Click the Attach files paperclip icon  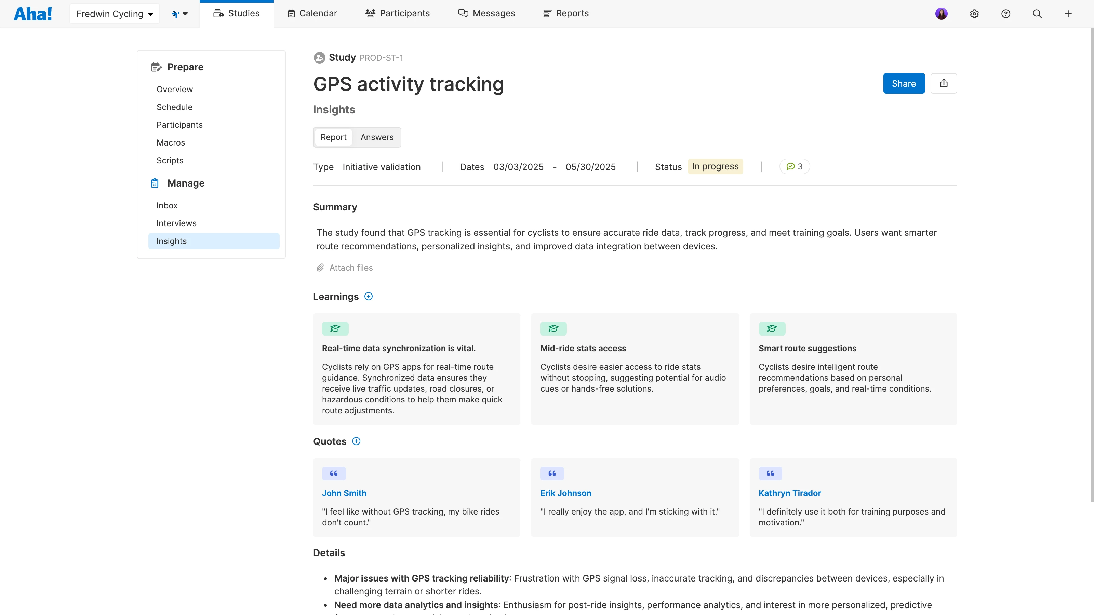(320, 268)
